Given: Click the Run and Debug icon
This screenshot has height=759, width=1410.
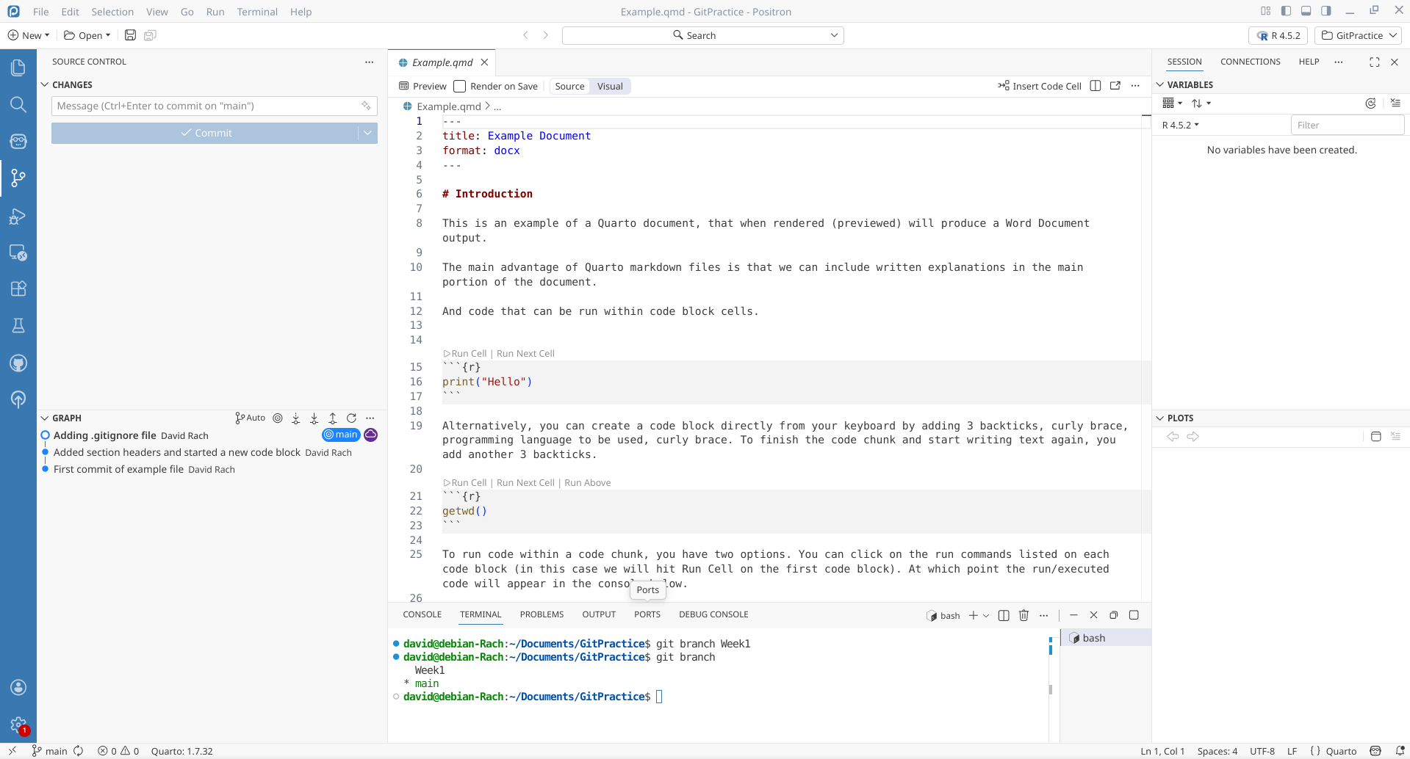Looking at the screenshot, I should 18,217.
